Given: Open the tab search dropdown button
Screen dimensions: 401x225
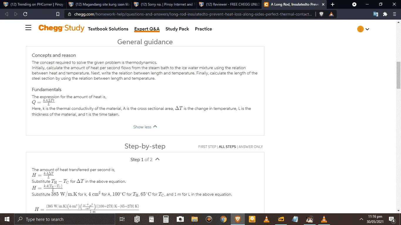Looking at the screenshot, I should click(x=354, y=4).
